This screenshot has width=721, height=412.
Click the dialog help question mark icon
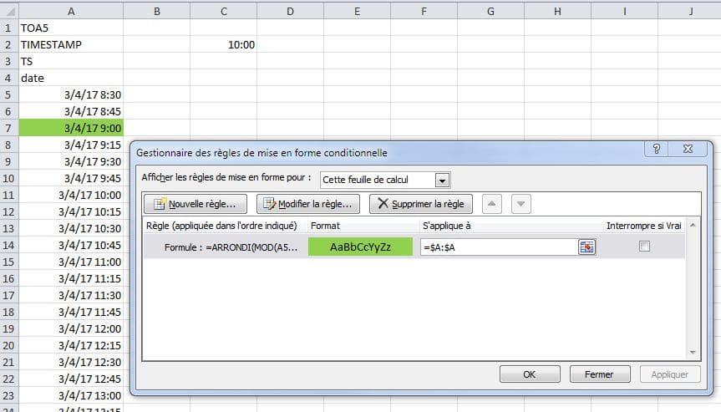click(x=657, y=149)
